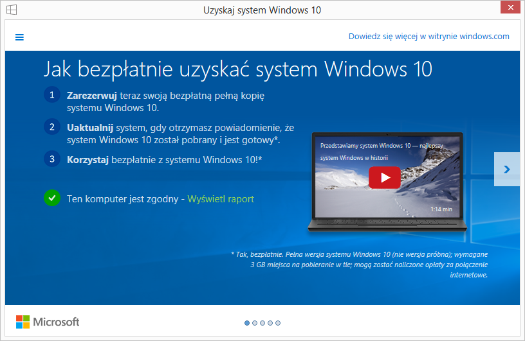The height and width of the screenshot is (341, 525).
Task: Click the footnote '* Tak, bezpłatnie' text
Action: tap(257, 254)
